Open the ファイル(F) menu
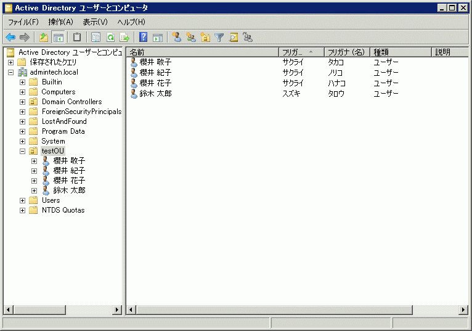This screenshot has height=331, width=472. 23,22
